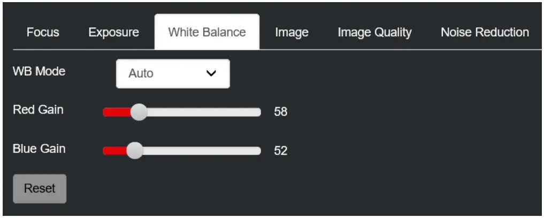The height and width of the screenshot is (218, 544).
Task: Click the WB Mode label
Action: [39, 71]
